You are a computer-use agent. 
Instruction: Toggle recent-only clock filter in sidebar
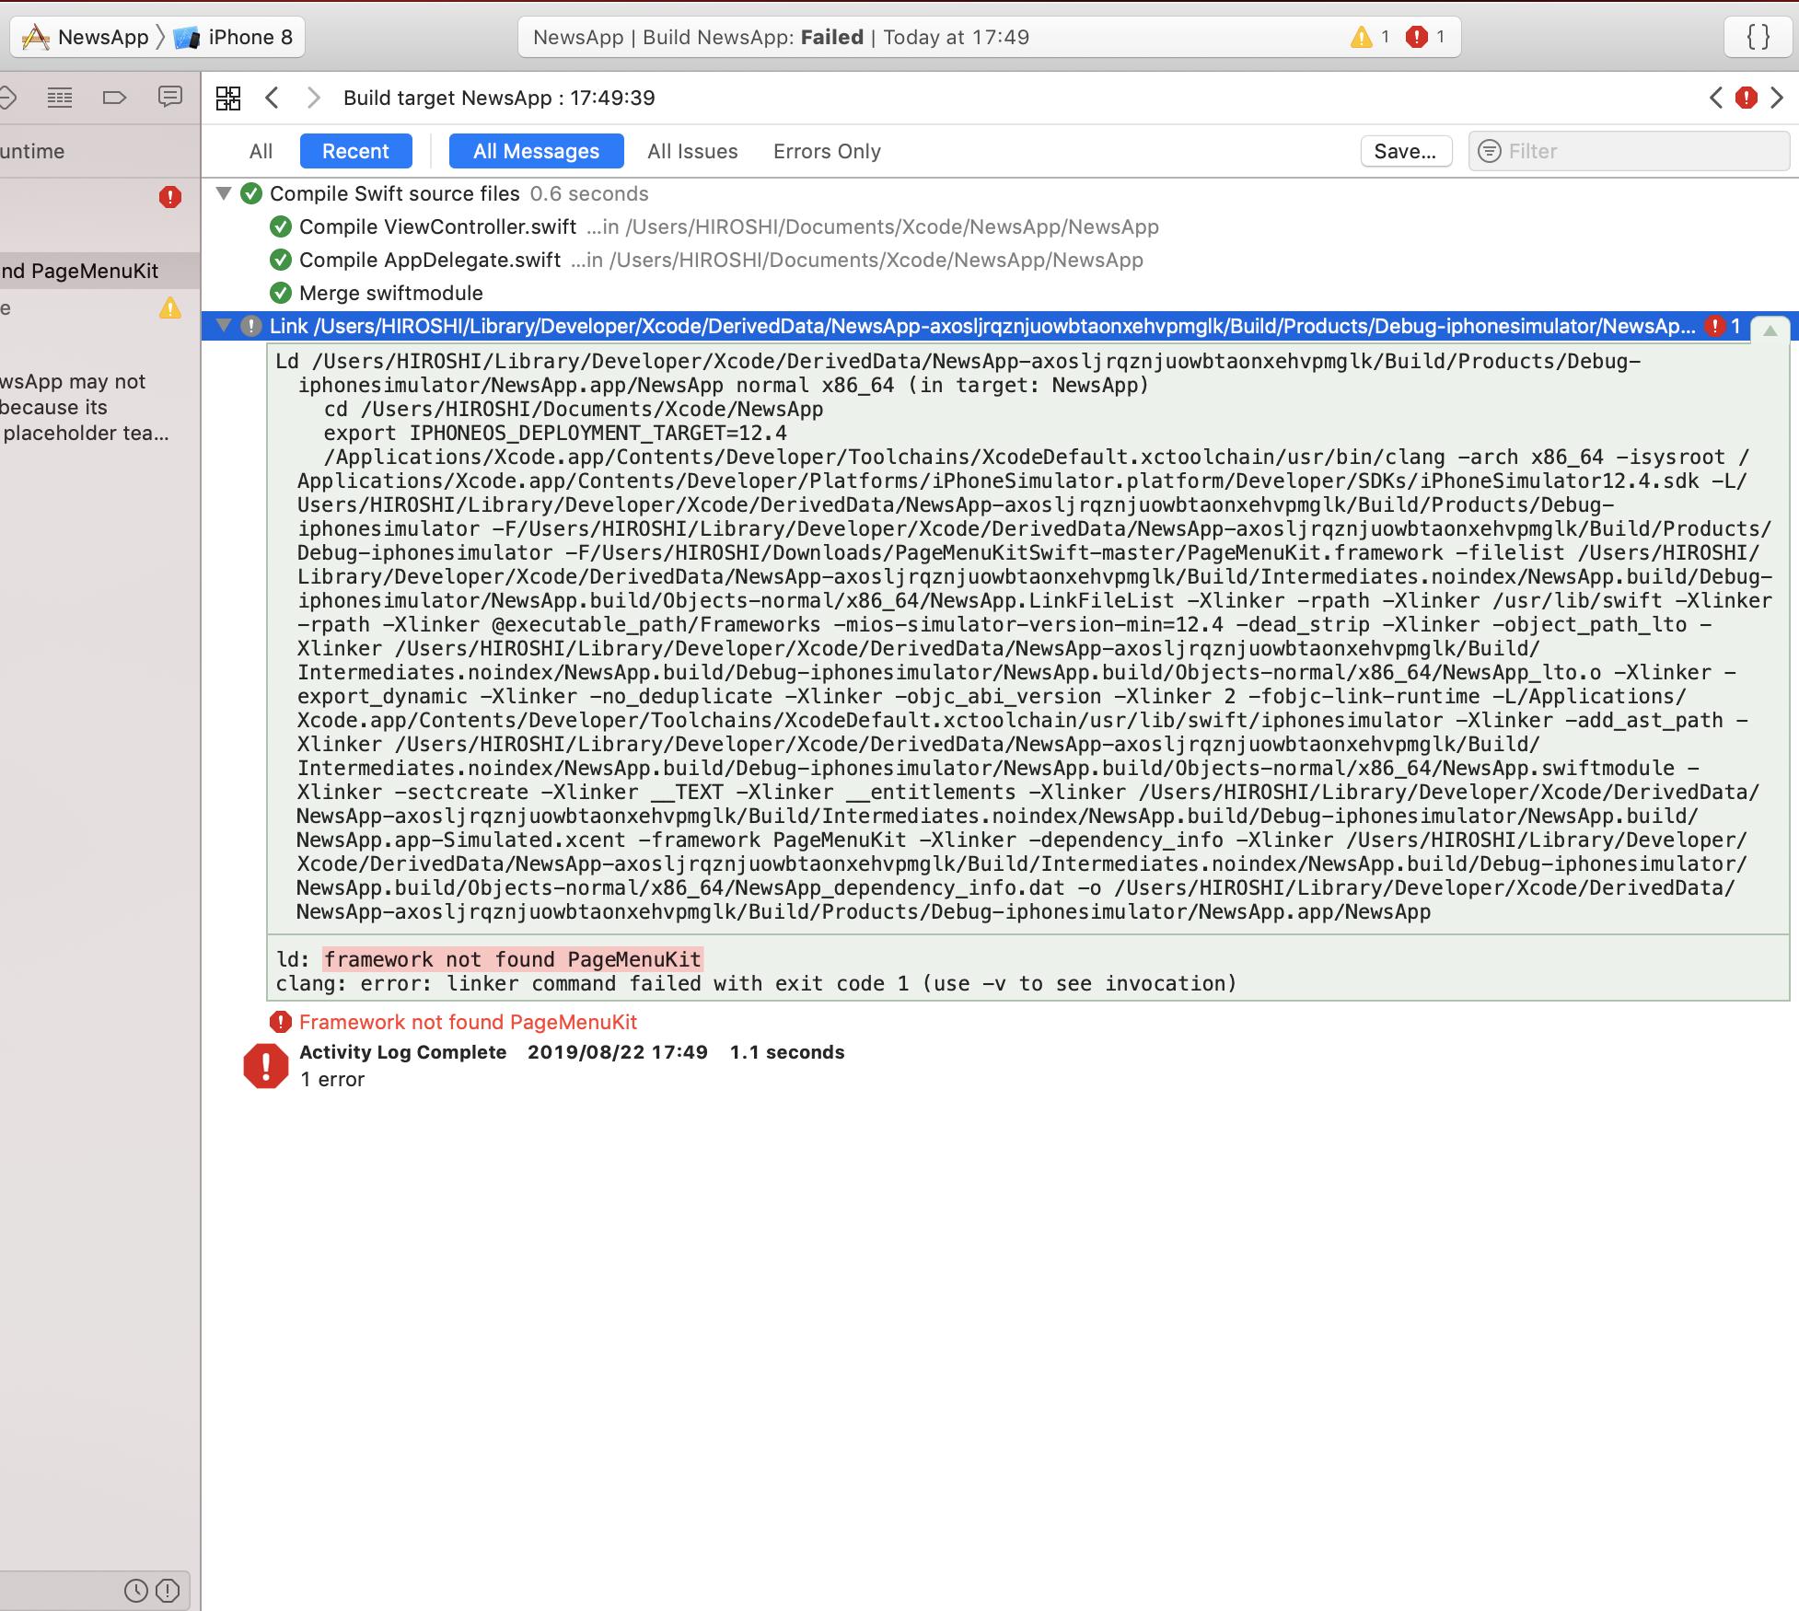(x=135, y=1590)
